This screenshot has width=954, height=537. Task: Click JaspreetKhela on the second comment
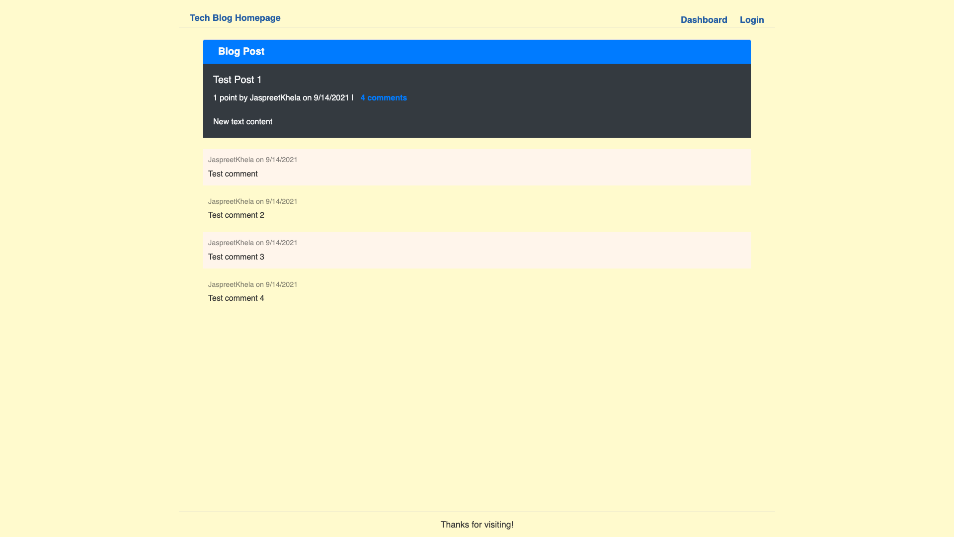click(230, 201)
